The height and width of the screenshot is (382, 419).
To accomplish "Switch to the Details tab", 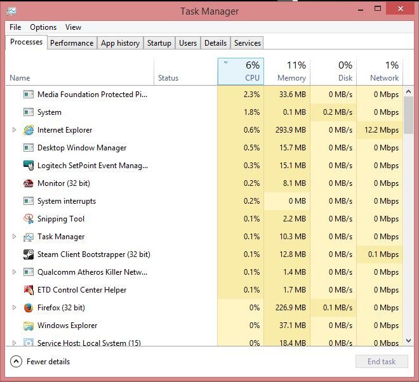I will point(215,43).
